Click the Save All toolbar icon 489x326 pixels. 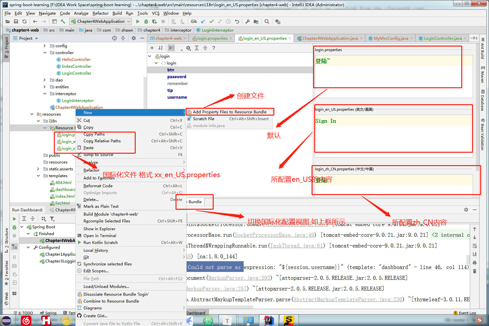point(16,21)
